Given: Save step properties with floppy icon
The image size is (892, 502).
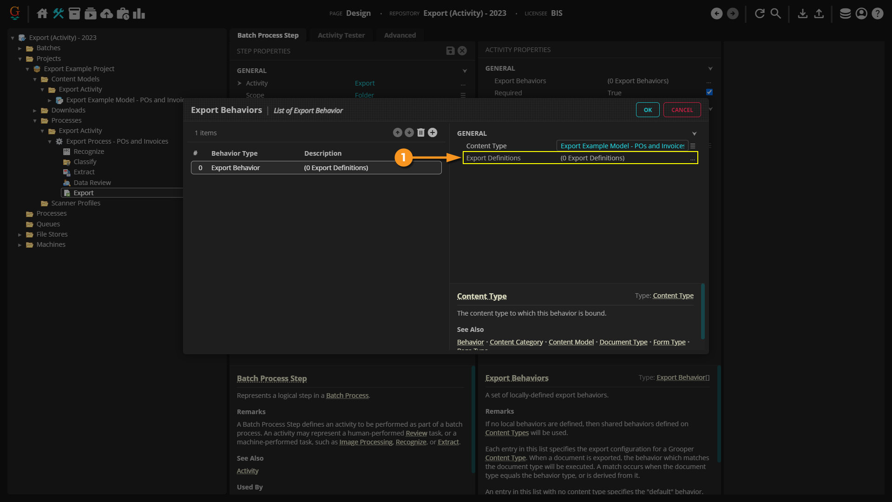Looking at the screenshot, I should point(450,51).
